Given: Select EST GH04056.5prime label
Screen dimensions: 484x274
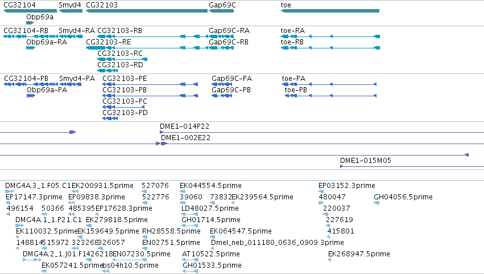Looking at the screenshot, I should point(403,197).
